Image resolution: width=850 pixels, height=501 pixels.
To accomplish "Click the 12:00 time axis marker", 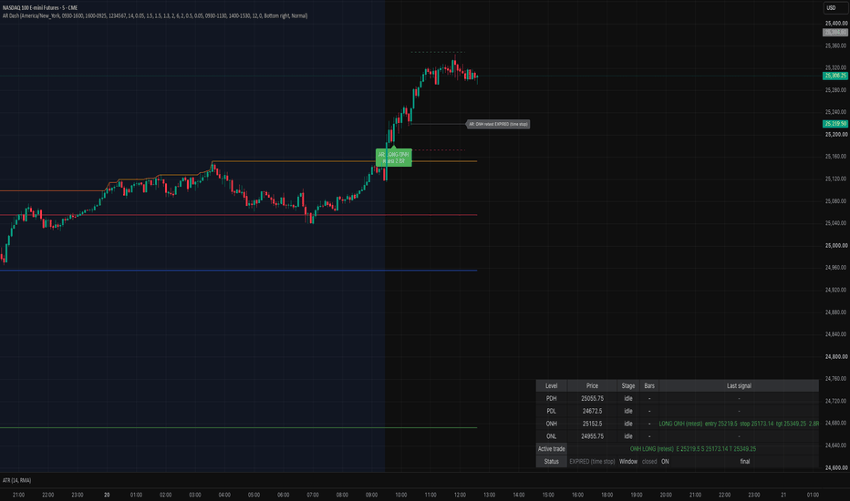I will click(x=460, y=495).
